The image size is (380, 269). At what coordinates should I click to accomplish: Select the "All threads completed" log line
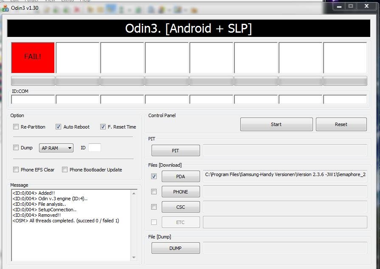(66, 221)
